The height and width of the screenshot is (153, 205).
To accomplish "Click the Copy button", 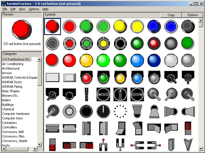I will click(171, 15).
